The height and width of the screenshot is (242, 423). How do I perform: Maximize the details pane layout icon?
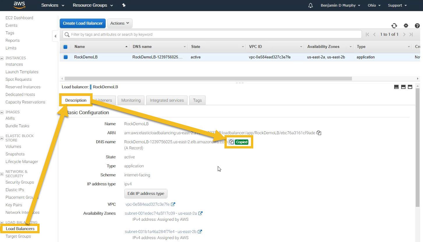coord(410,87)
